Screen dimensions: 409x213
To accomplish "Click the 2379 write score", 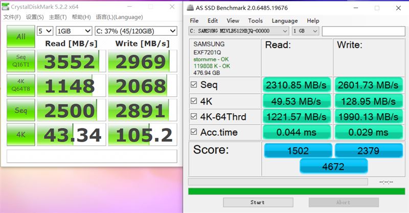I will pos(369,151).
